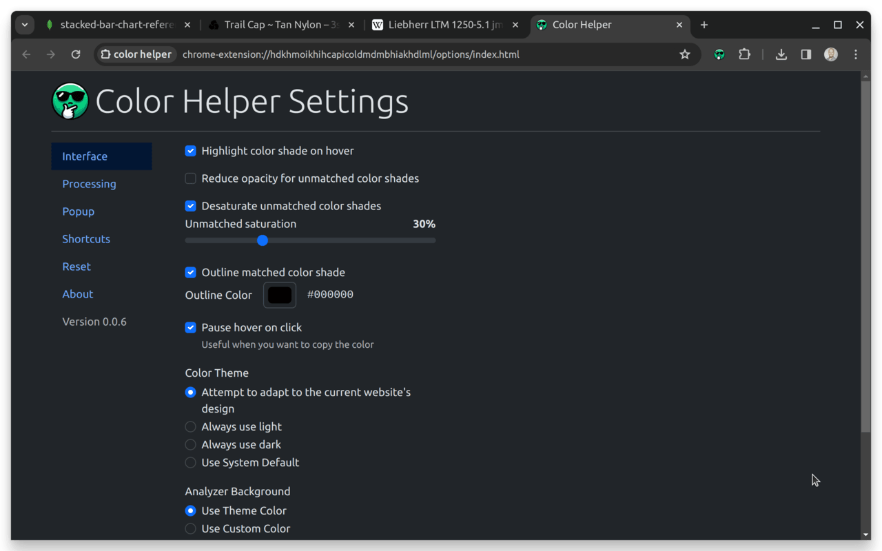Image resolution: width=882 pixels, height=551 pixels.
Task: Go back with the back arrow
Action: [26, 54]
